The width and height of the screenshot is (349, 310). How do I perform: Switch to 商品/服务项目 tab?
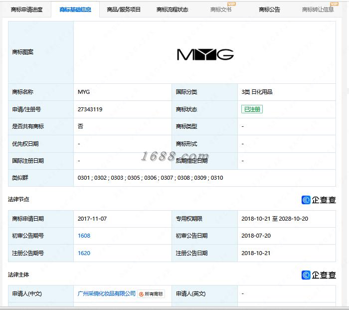coord(124,9)
